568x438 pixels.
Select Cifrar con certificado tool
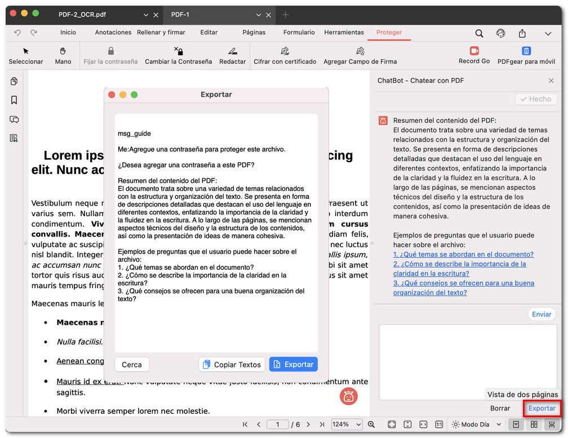pyautogui.click(x=285, y=51)
